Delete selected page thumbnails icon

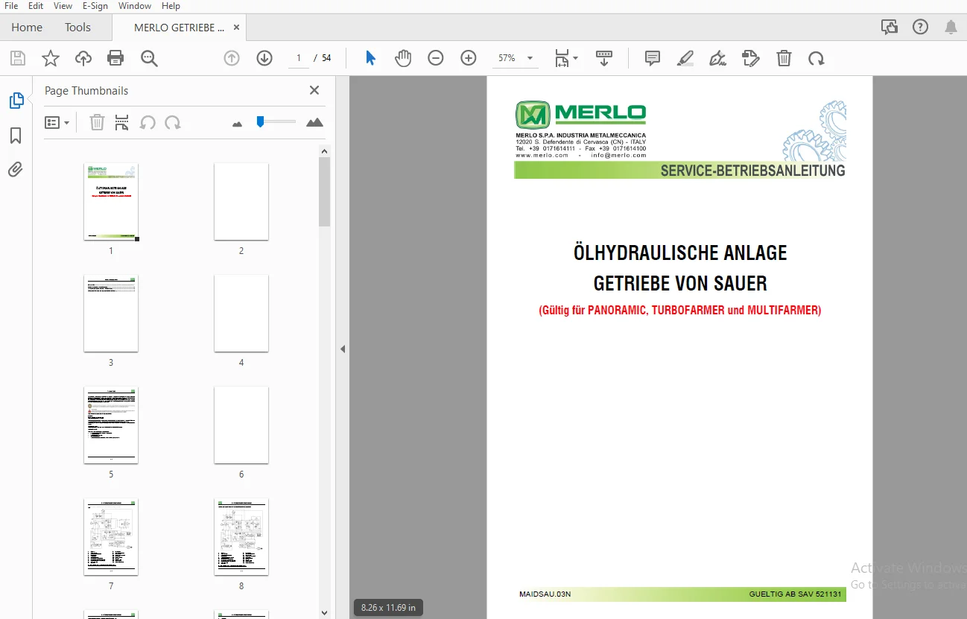(97, 122)
